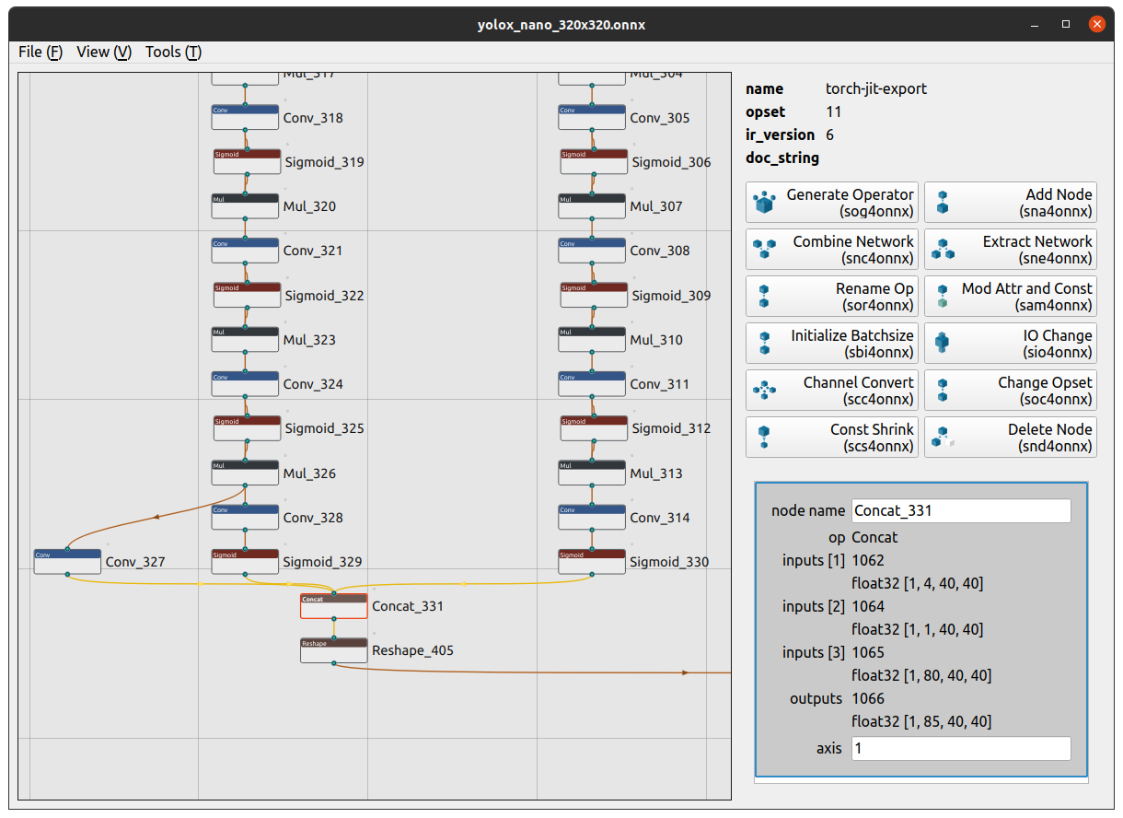Select the Reshape_405 node
1123x818 pixels.
click(333, 650)
